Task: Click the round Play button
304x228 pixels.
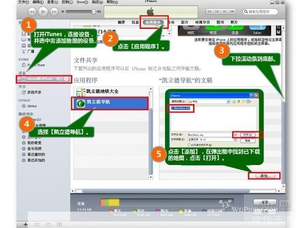Action: (x=43, y=11)
